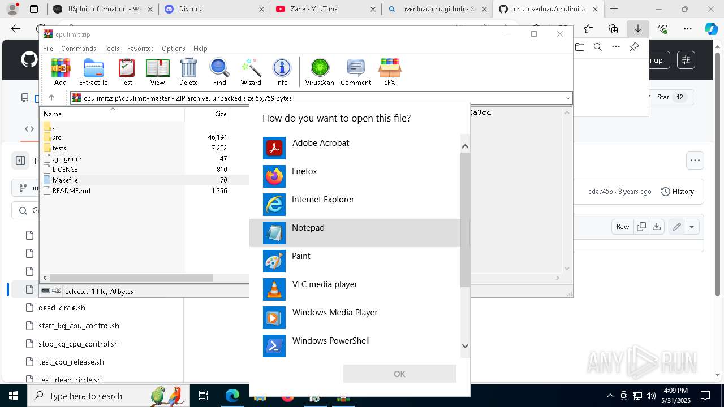Select Notepad to open the file
724x407 pixels.
pos(355,233)
